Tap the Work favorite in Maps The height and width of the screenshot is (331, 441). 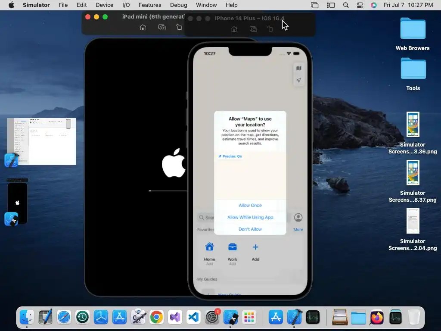click(x=232, y=253)
